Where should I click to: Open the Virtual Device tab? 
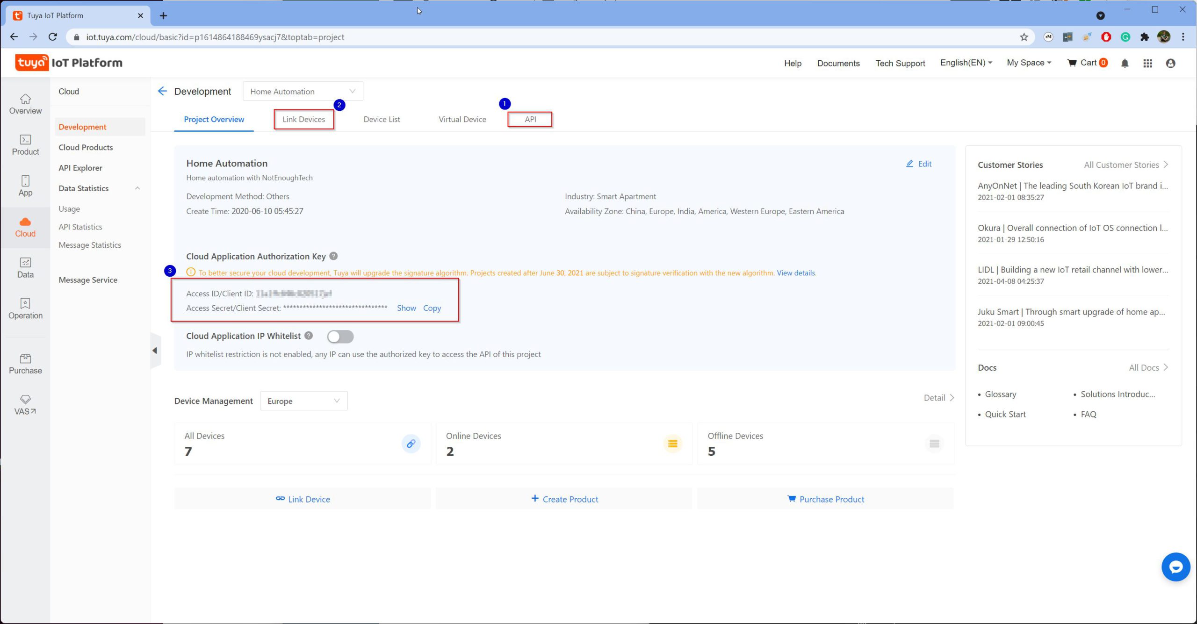pyautogui.click(x=461, y=119)
